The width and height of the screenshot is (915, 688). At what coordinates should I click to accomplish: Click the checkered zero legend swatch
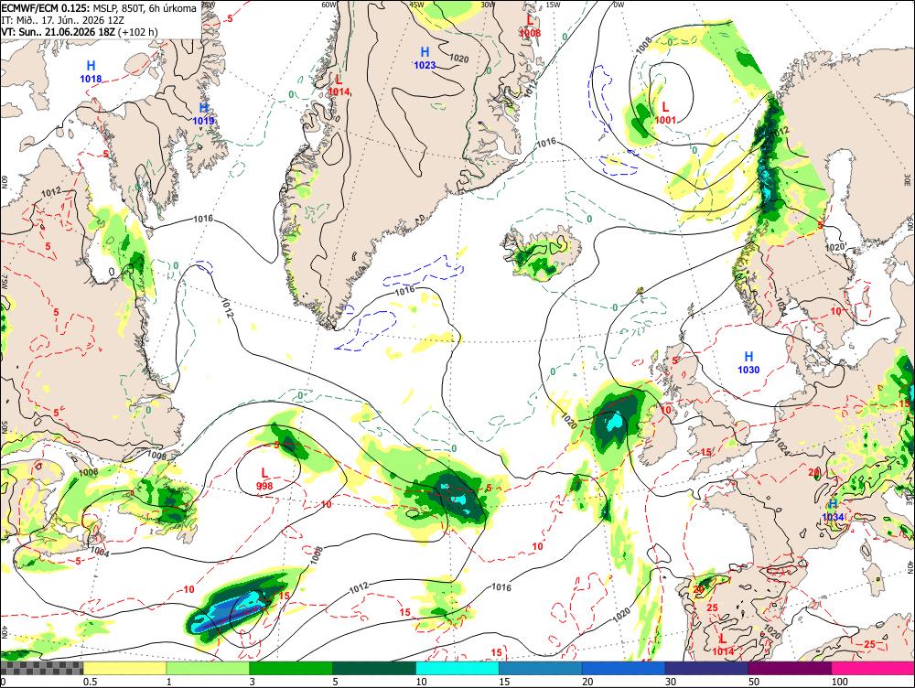point(41,668)
